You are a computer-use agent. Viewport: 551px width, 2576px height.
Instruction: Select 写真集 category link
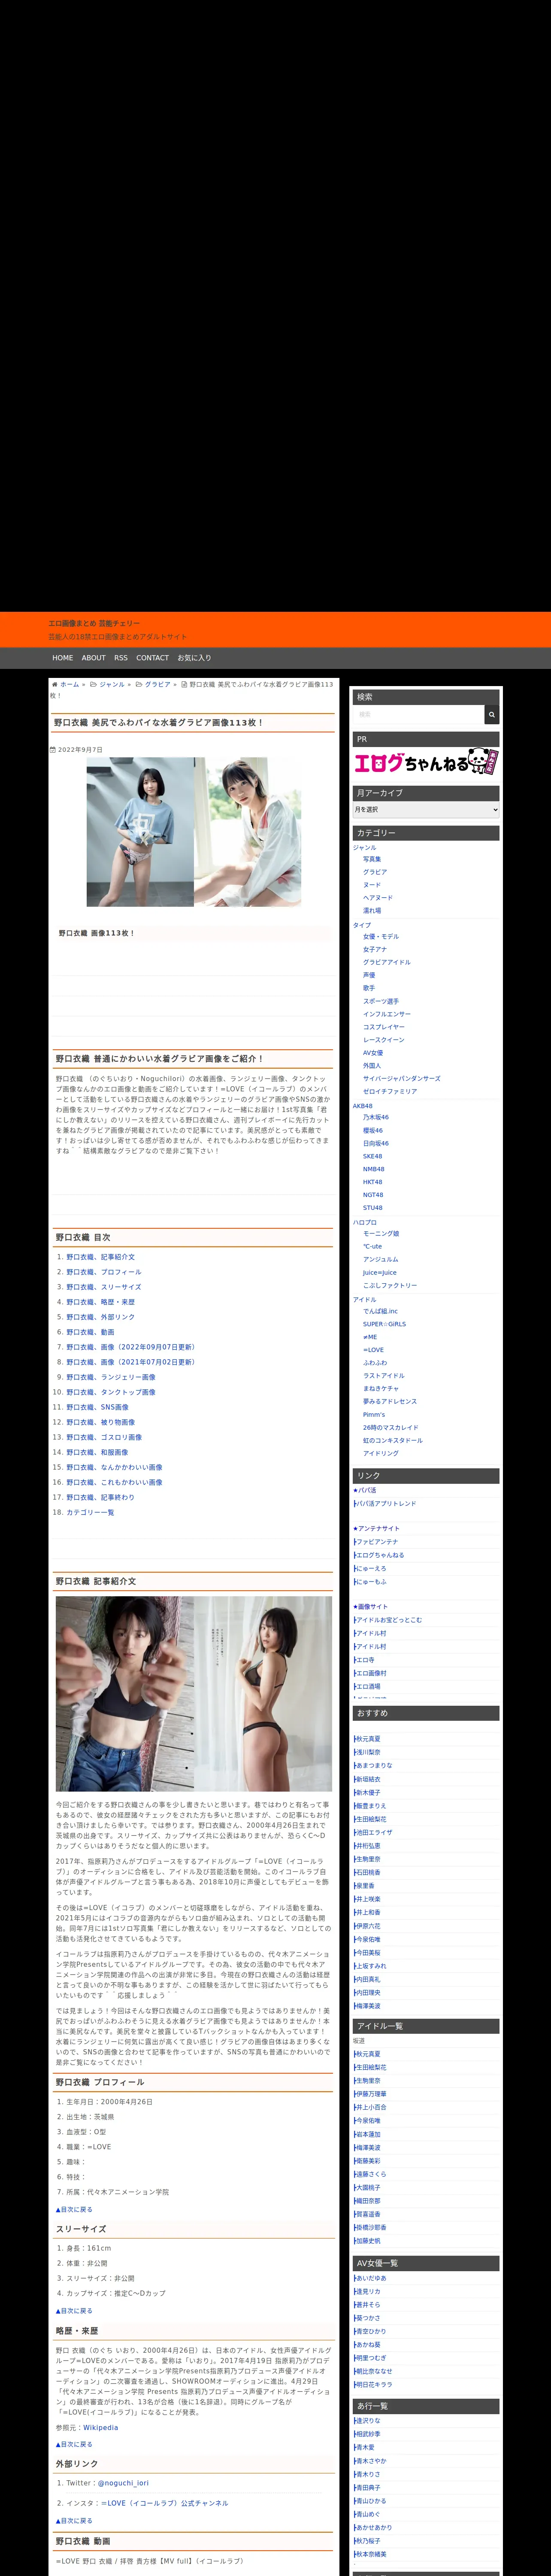(372, 859)
